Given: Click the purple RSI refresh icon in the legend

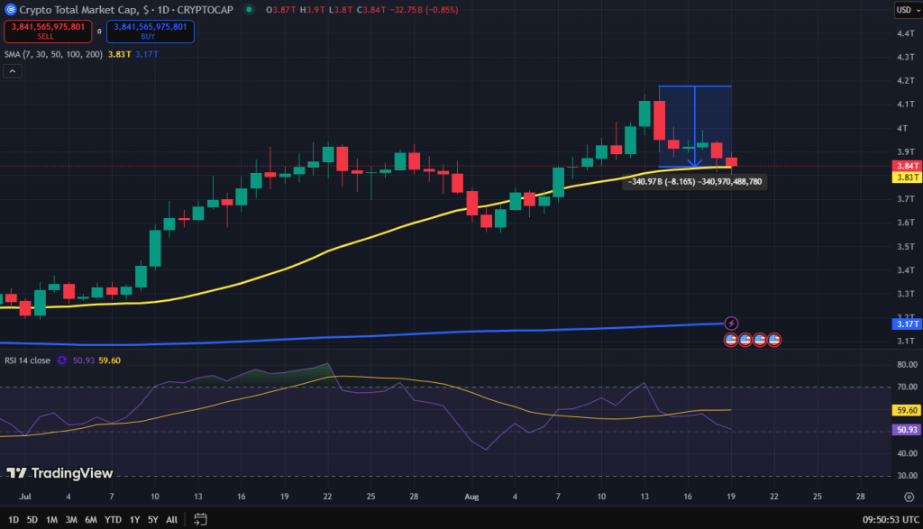Looking at the screenshot, I should (61, 360).
